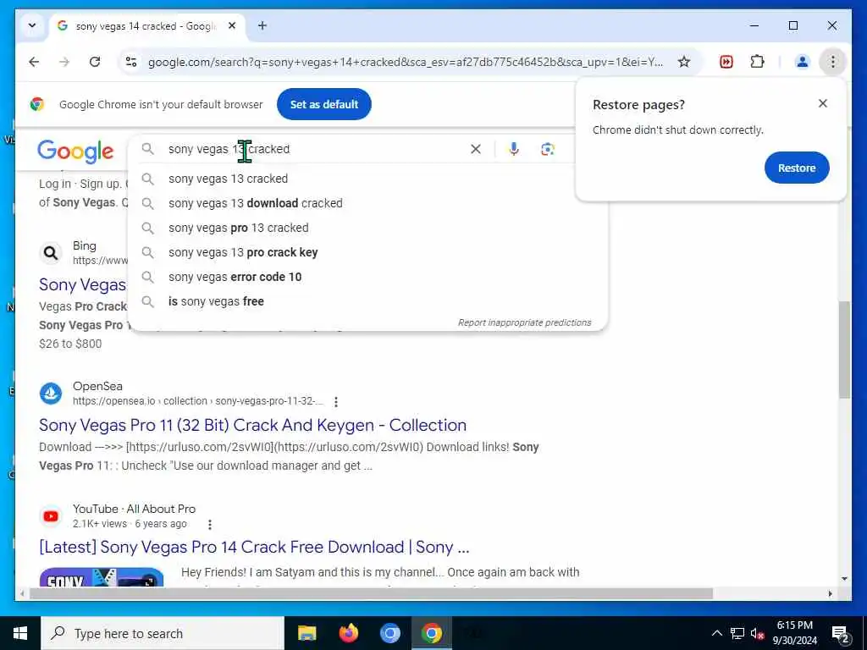Click the Google logo
The image size is (867, 650).
coord(75,151)
